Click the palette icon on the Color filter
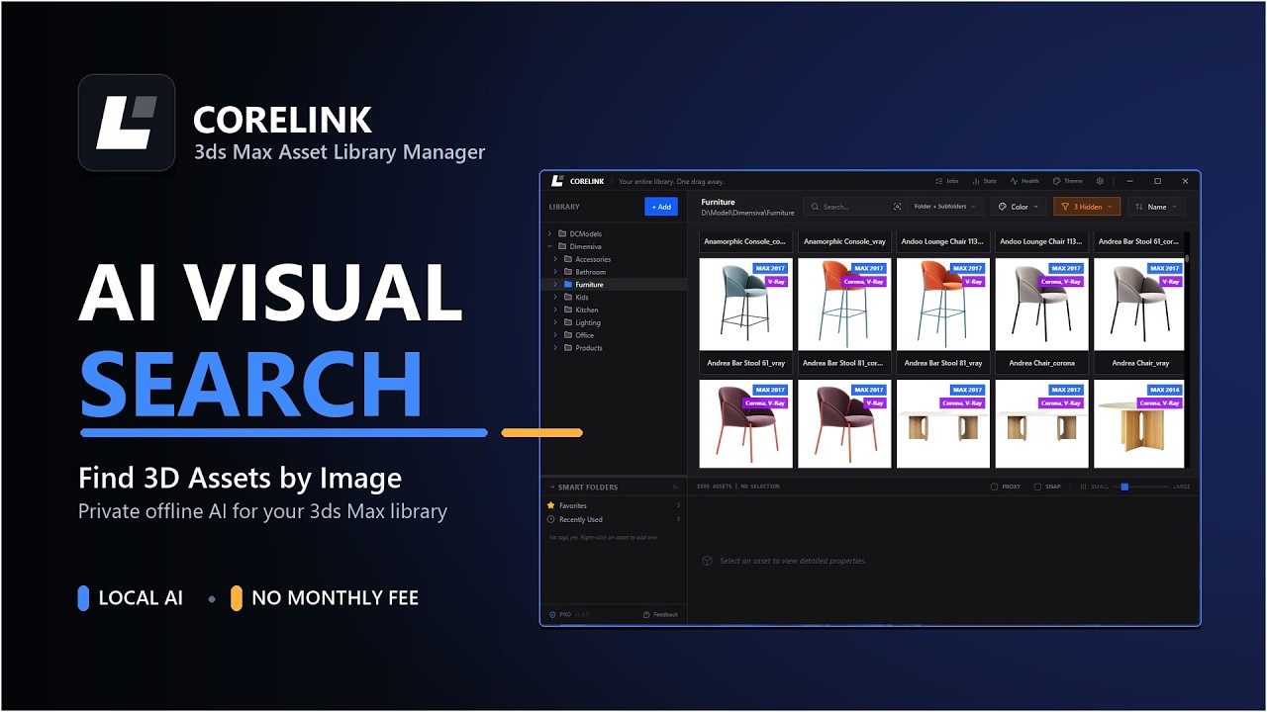The image size is (1267, 712). click(x=1003, y=207)
